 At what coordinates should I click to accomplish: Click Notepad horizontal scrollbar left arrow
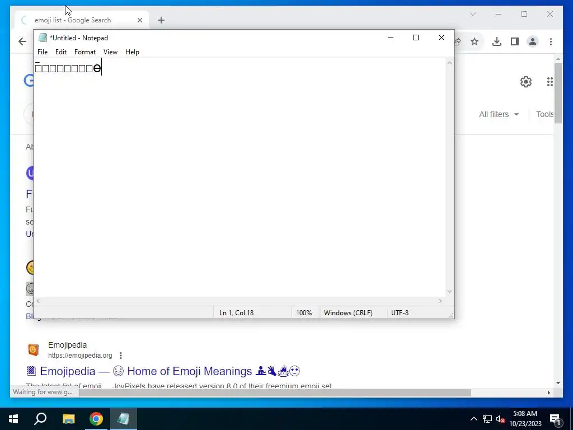coord(38,301)
